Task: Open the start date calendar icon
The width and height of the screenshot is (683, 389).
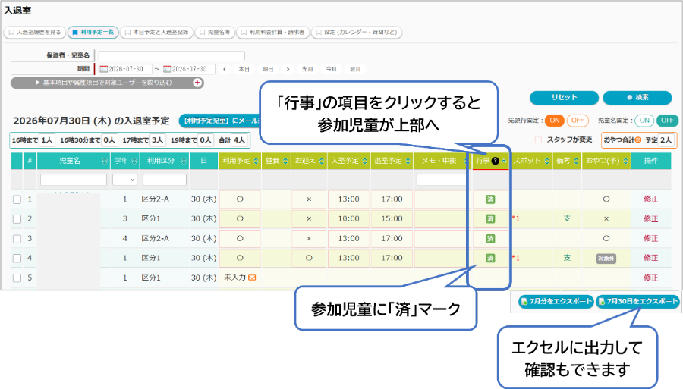Action: 104,69
